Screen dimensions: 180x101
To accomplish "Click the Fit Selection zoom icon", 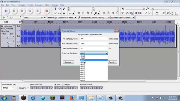I will (172, 13).
